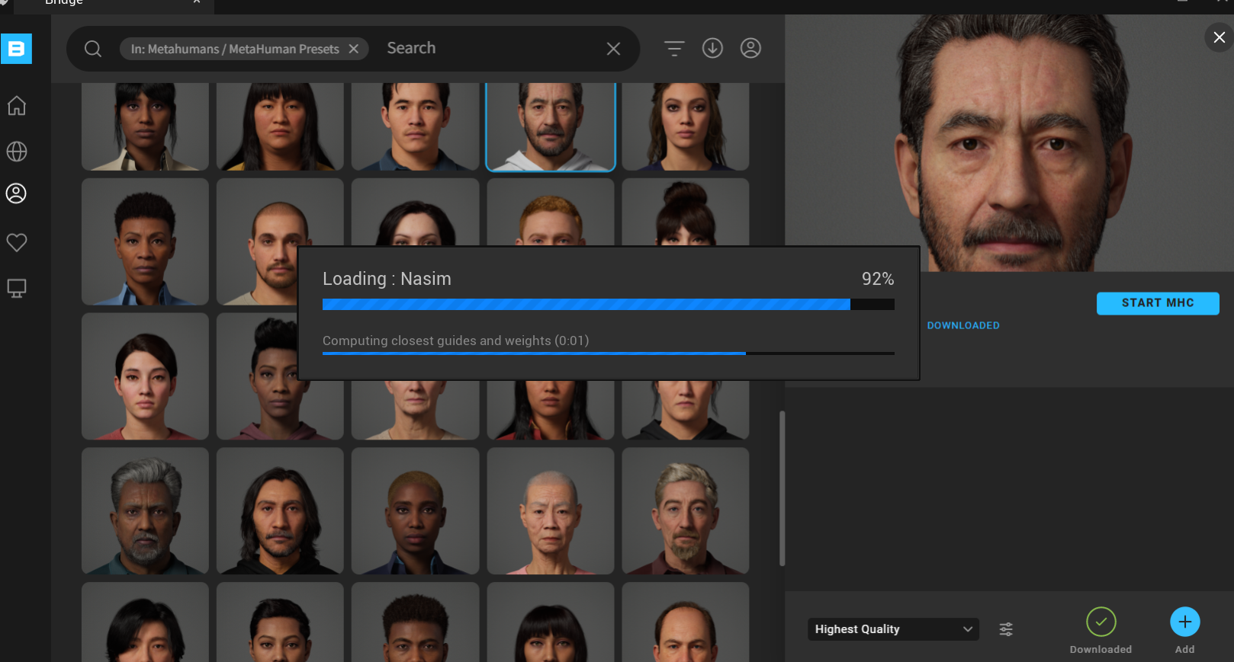This screenshot has height=662, width=1234.
Task: Select the large Nasim preview image
Action: click(x=1009, y=143)
